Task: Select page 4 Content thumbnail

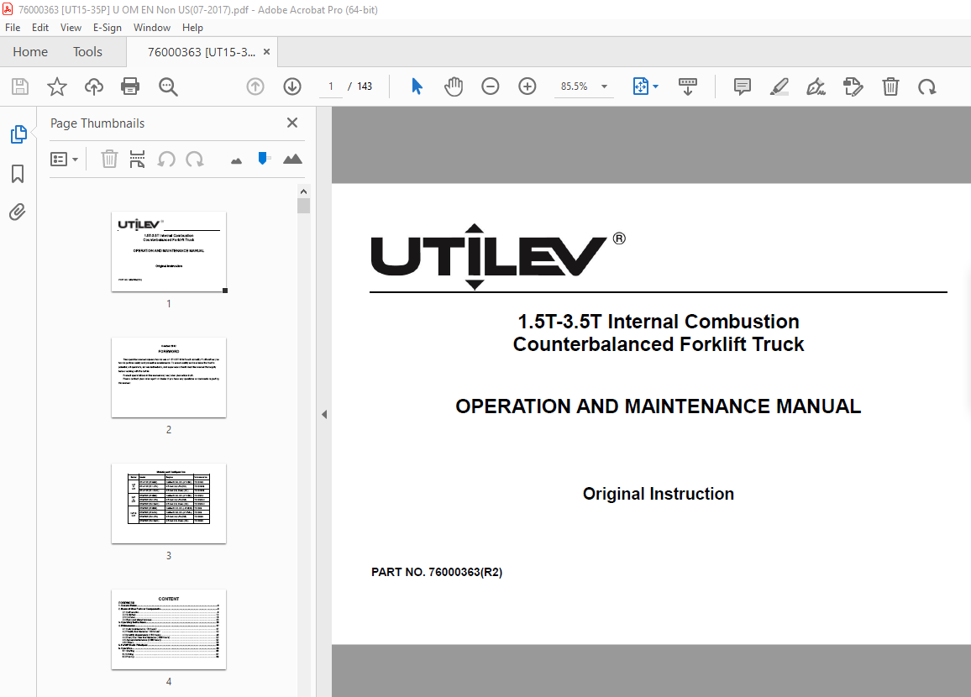Action: point(169,630)
